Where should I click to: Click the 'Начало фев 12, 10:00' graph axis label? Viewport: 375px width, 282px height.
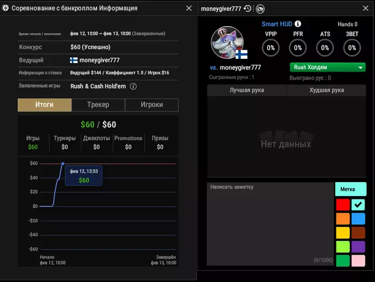point(52,260)
